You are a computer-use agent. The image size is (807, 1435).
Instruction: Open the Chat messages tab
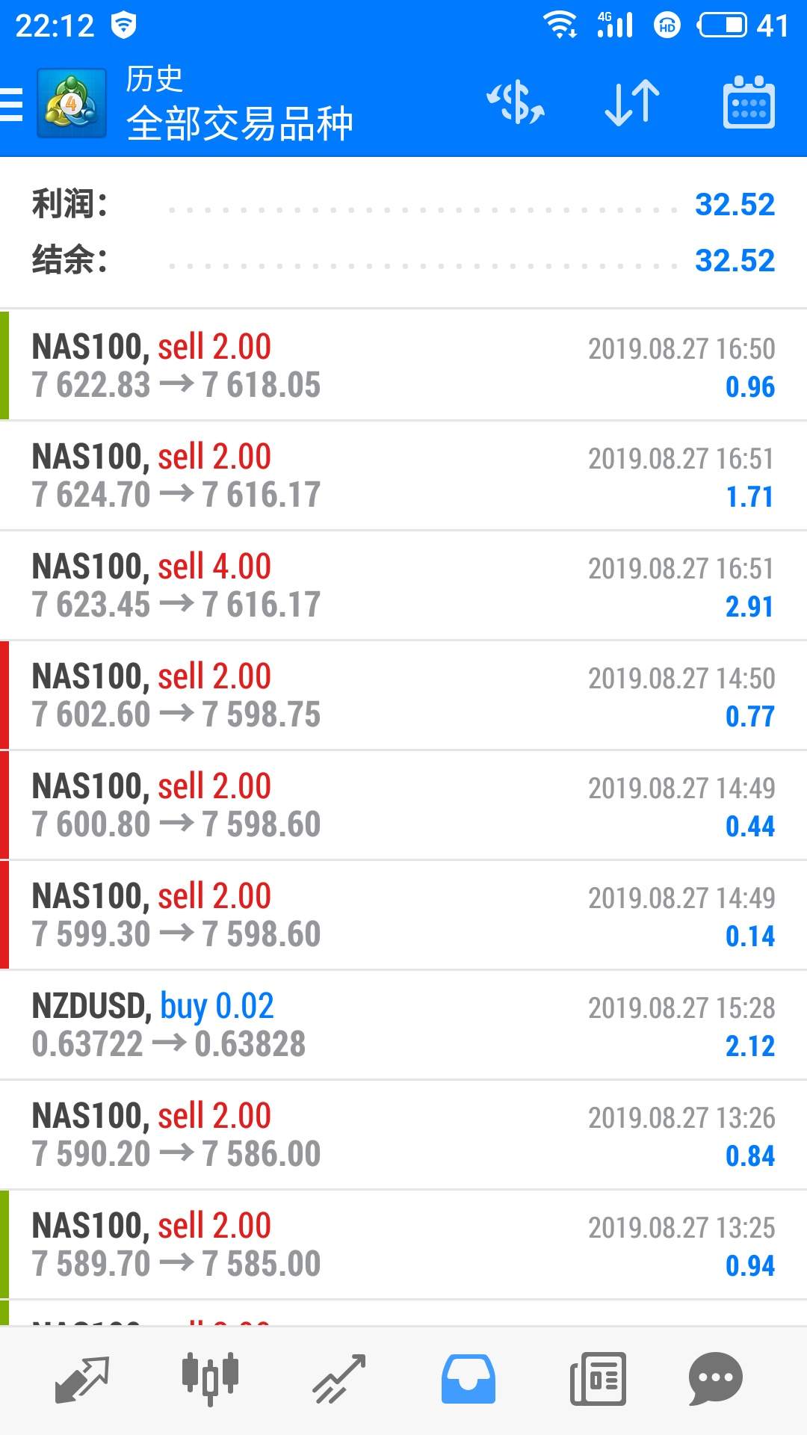tap(715, 1379)
